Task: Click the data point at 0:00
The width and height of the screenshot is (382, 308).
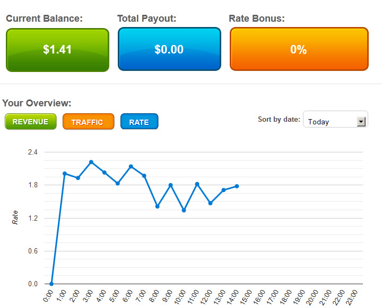Action: (x=51, y=284)
